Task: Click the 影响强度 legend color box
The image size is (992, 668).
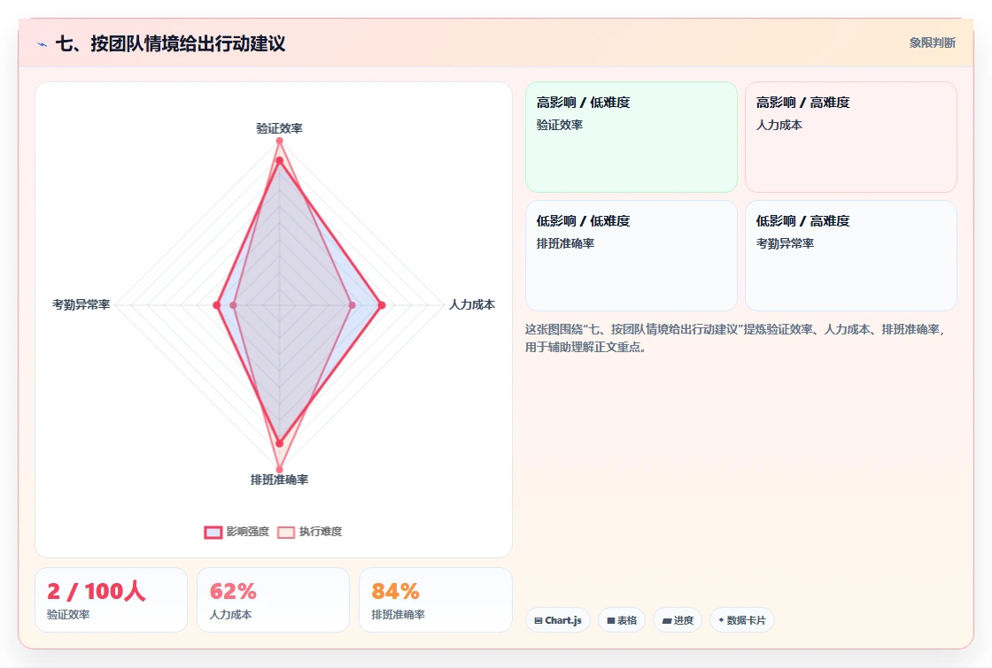Action: [213, 532]
